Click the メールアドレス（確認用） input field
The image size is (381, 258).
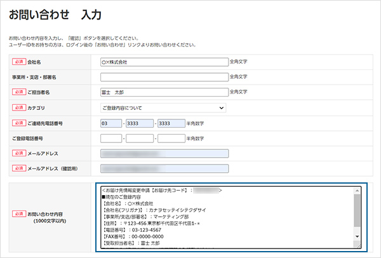(164, 168)
